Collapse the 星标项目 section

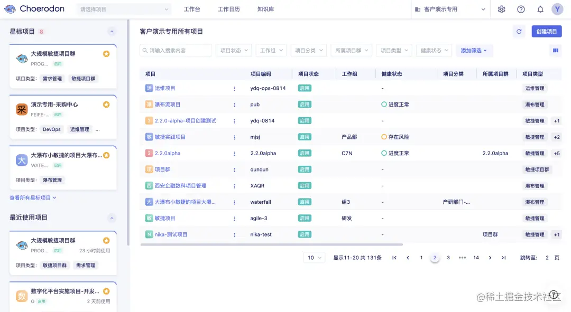(111, 32)
